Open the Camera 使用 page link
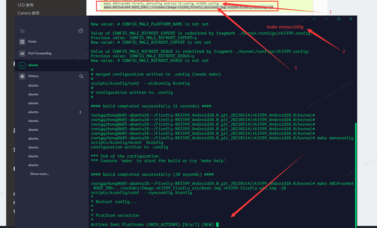The height and width of the screenshot is (228, 377). coord(28,13)
